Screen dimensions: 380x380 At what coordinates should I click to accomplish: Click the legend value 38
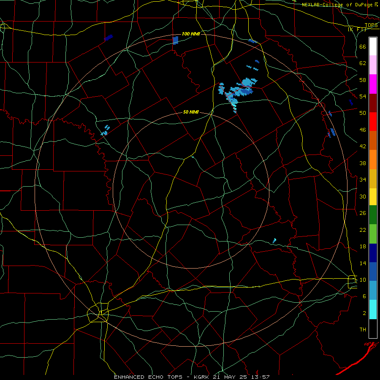363,163
